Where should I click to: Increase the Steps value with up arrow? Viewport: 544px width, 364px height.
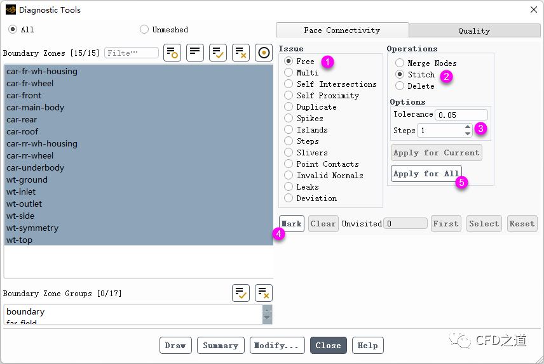tap(468, 127)
